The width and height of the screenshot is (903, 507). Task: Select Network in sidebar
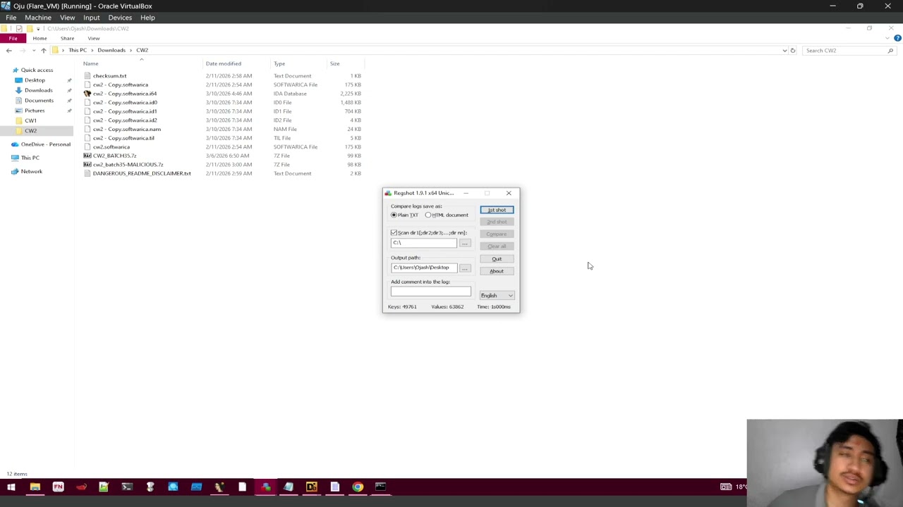31,171
